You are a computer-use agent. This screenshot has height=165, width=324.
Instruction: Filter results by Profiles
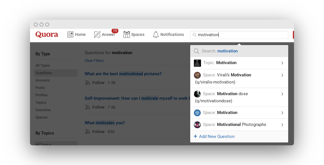(x=41, y=95)
